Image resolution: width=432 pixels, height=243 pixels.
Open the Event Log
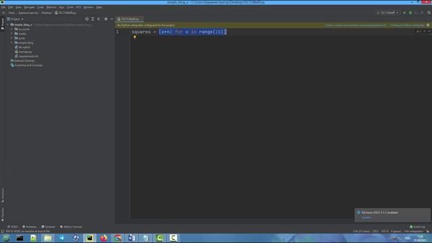coord(417,227)
